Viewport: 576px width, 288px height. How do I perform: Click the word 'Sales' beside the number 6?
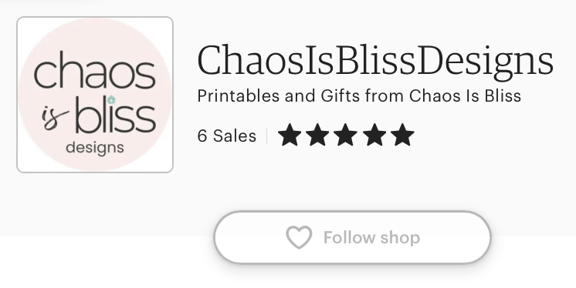235,136
